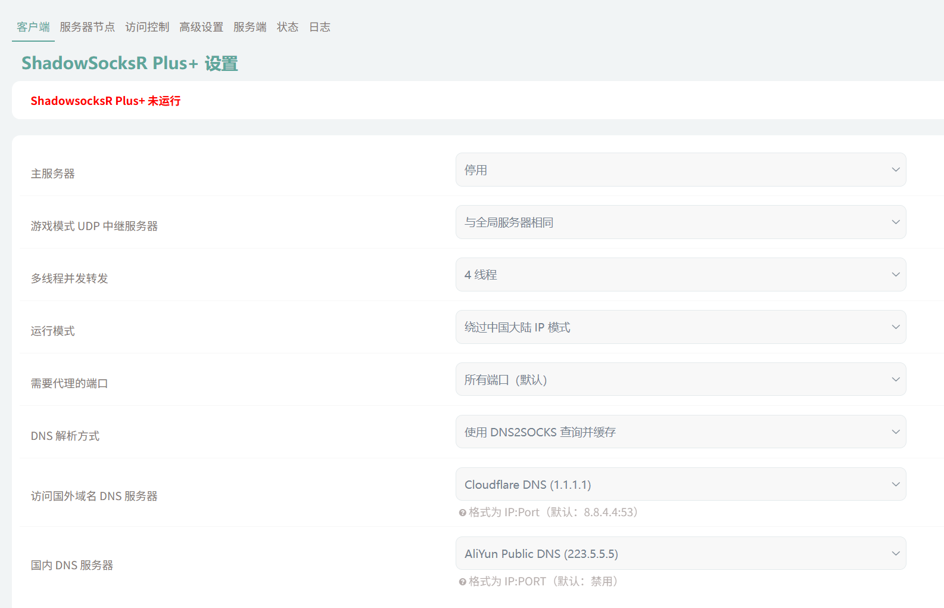Click the 多线程并发转发 label
The image size is (944, 608).
[70, 278]
